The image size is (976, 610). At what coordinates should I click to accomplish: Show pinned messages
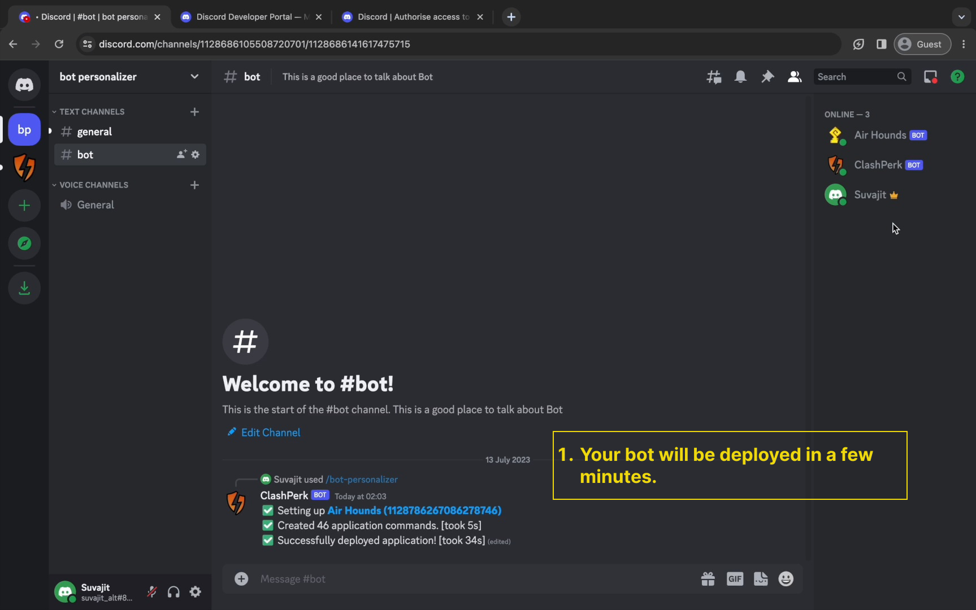coord(767,77)
